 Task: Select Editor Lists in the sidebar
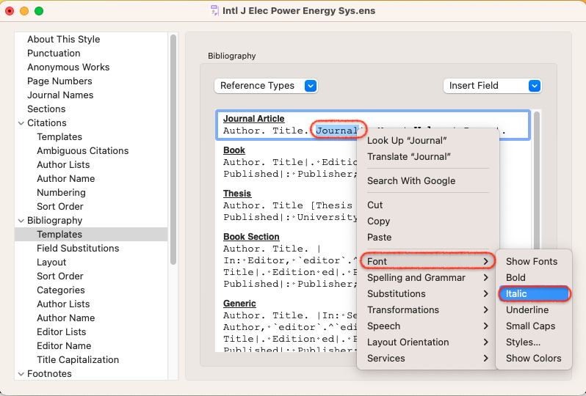[x=61, y=331]
